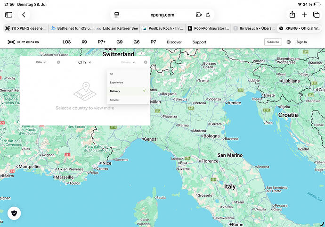
Task: Click the Nice label on map
Action: coord(107,163)
